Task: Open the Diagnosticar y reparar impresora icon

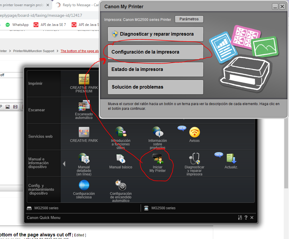Action: tap(194, 160)
